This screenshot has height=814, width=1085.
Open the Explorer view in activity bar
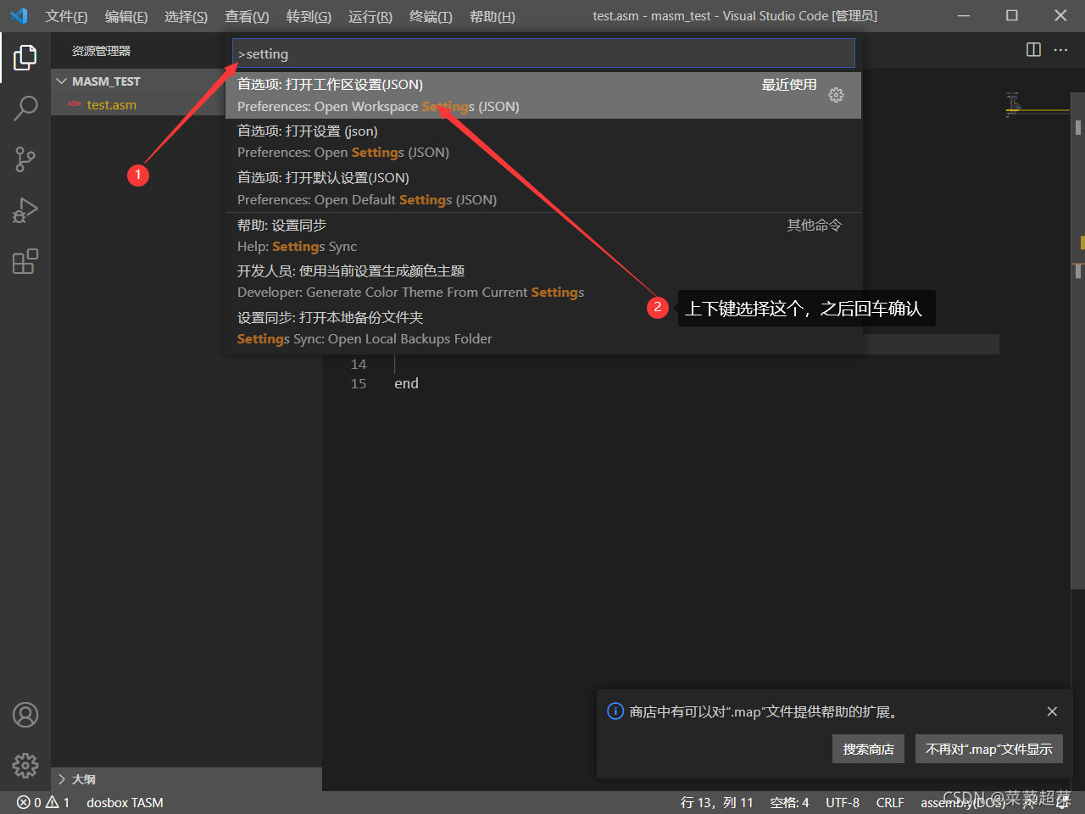point(25,58)
